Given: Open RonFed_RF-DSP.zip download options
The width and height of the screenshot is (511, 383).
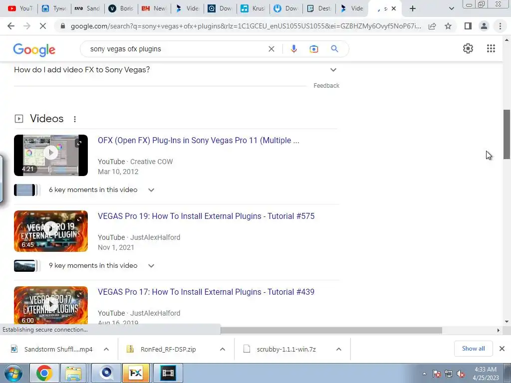Looking at the screenshot, I should click(x=223, y=349).
